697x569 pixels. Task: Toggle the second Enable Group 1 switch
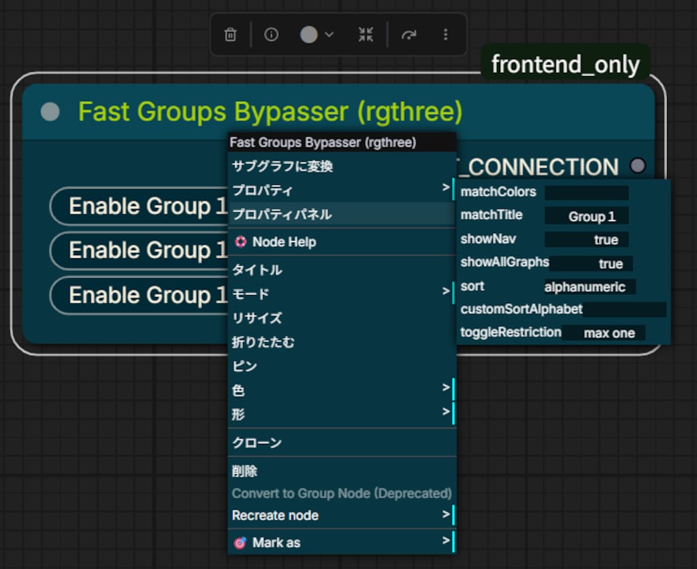[139, 251]
